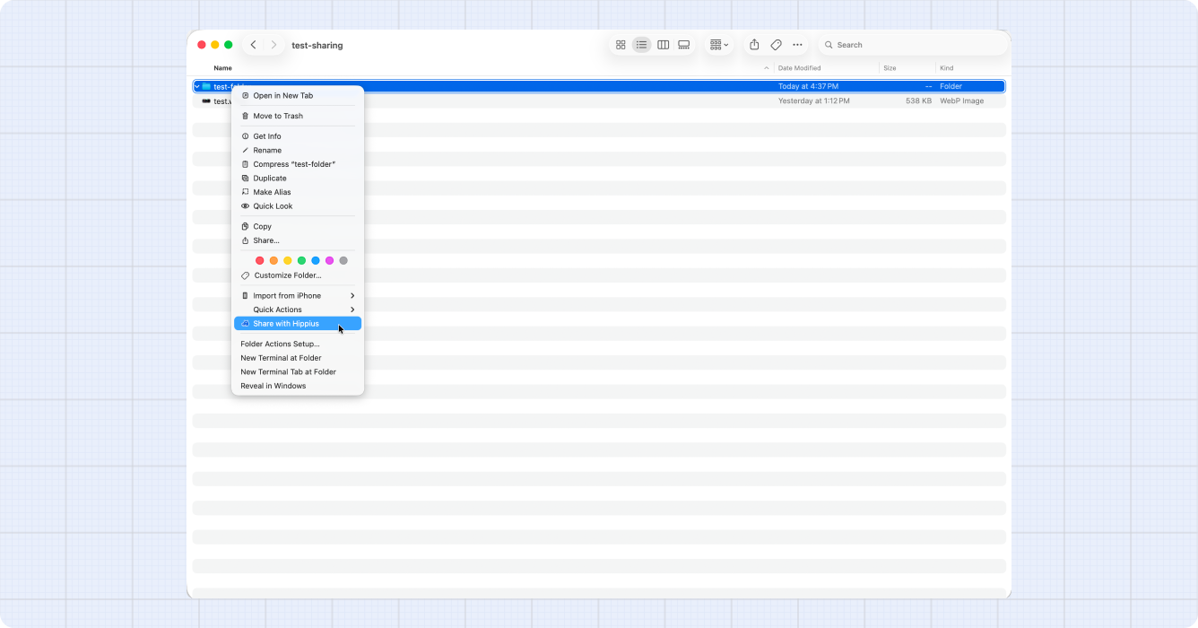1198x628 pixels.
Task: Go forward with the right chevron
Action: tap(274, 45)
